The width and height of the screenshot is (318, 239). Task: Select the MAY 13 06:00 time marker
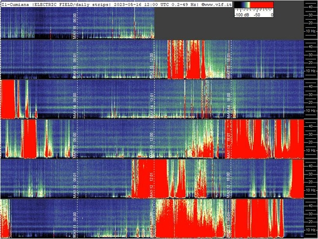click(x=74, y=145)
